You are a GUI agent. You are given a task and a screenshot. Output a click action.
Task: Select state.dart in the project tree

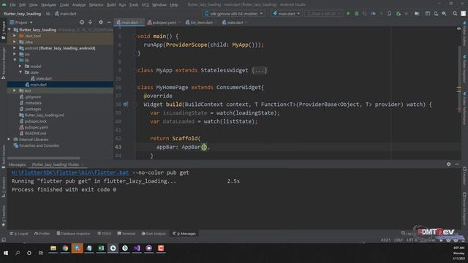click(44, 78)
